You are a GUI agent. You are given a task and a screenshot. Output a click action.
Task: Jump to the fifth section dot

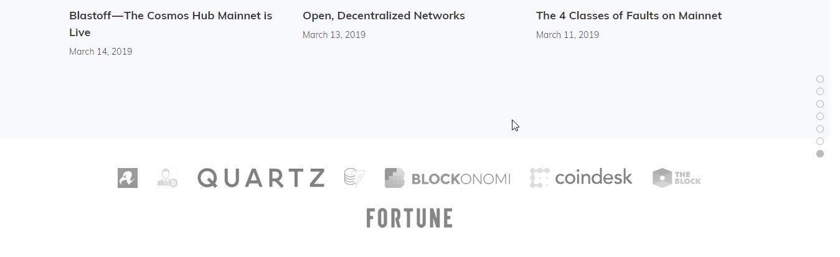click(820, 129)
